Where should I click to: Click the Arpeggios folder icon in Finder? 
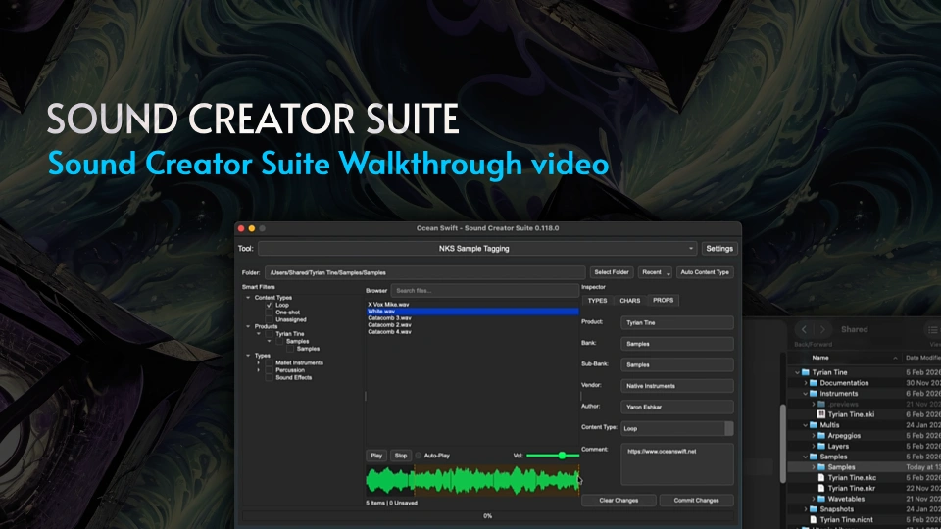(821, 435)
